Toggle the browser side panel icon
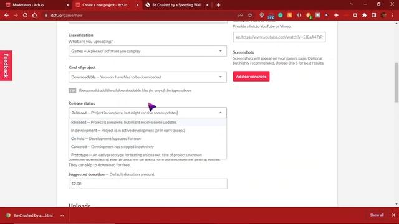This screenshot has height=224, width=399. tap(374, 15)
